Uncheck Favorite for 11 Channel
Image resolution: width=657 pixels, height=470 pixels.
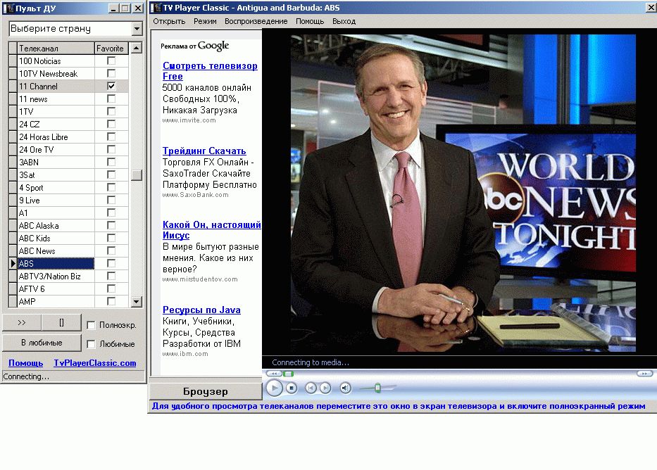[111, 86]
